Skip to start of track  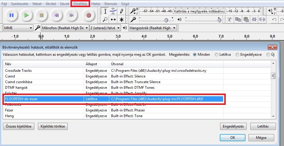point(56,15)
